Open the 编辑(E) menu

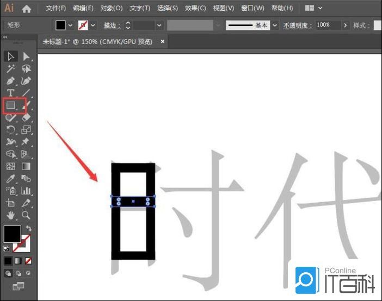pos(83,8)
